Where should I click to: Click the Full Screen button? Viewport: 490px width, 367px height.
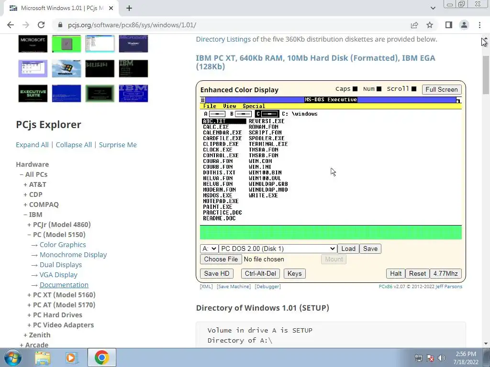click(x=442, y=89)
